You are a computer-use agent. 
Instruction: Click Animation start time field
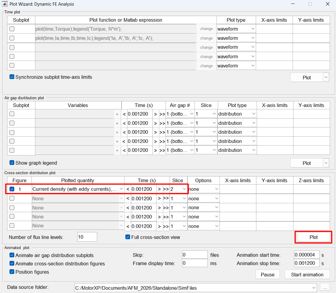(x=307, y=255)
